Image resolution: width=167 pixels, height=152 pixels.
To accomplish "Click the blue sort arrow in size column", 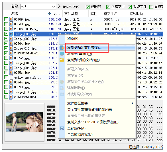I will pos(49,14).
